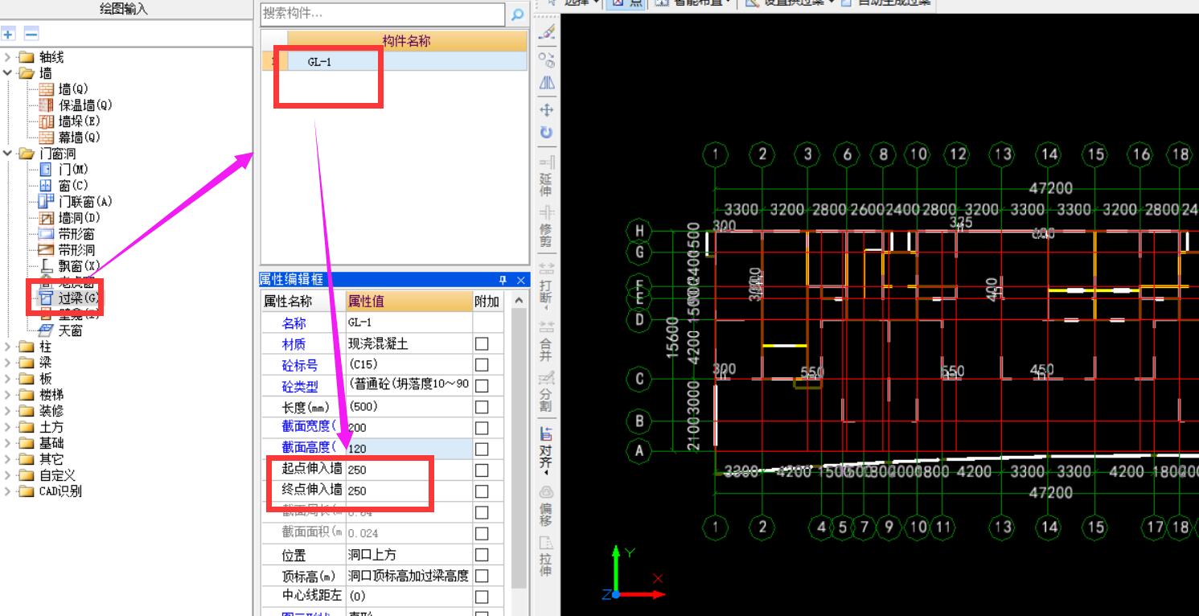Screen dimensions: 1199x616
Task: Close the 属性编辑框 panel
Action: (x=520, y=280)
